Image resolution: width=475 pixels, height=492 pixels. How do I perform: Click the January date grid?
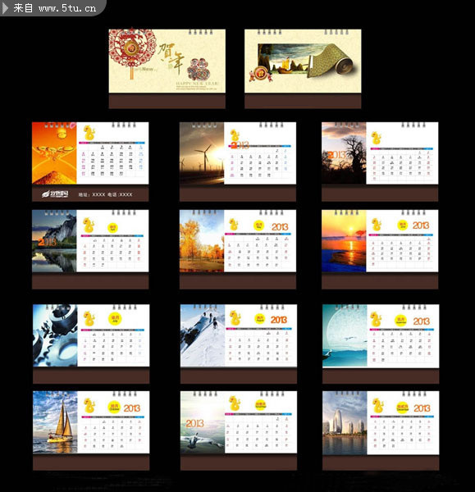coord(112,160)
